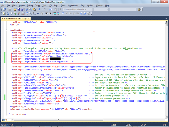Open the 100 % zoom level dropdown
Screen dimensions: 169x127
[10, 120]
